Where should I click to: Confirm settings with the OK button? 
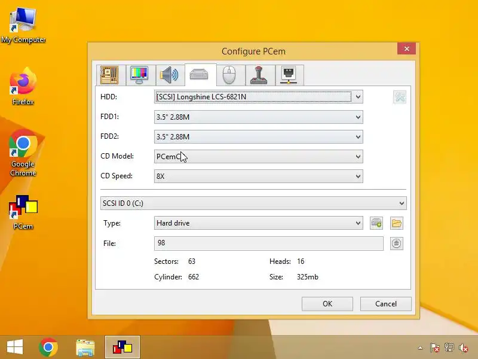327,304
